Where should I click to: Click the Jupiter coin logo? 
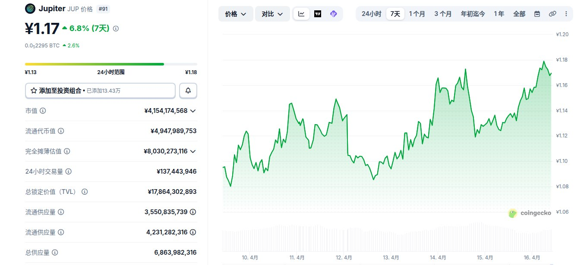[x=30, y=8]
